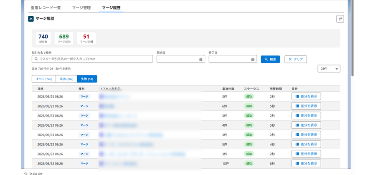
Task: Click the 該当 740 件中 26 - 50 件を表示 text
Action: (x=51, y=69)
